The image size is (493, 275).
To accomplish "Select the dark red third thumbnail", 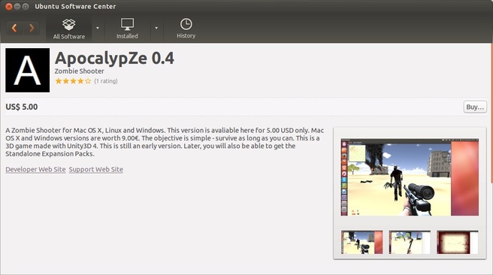I will (458, 242).
